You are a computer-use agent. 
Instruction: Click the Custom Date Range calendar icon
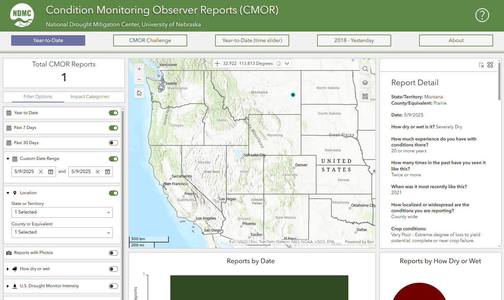tap(15, 159)
